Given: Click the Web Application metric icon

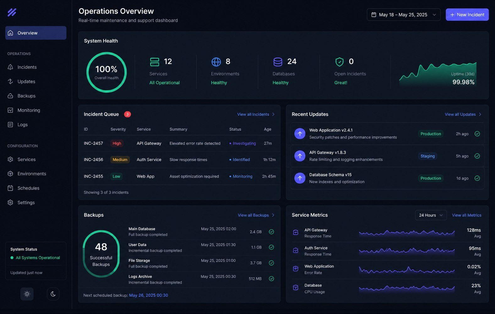Looking at the screenshot, I should 296,269.
